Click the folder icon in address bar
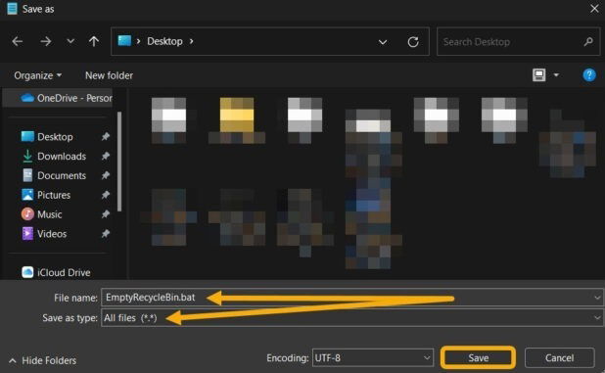The height and width of the screenshot is (373, 605). point(124,40)
